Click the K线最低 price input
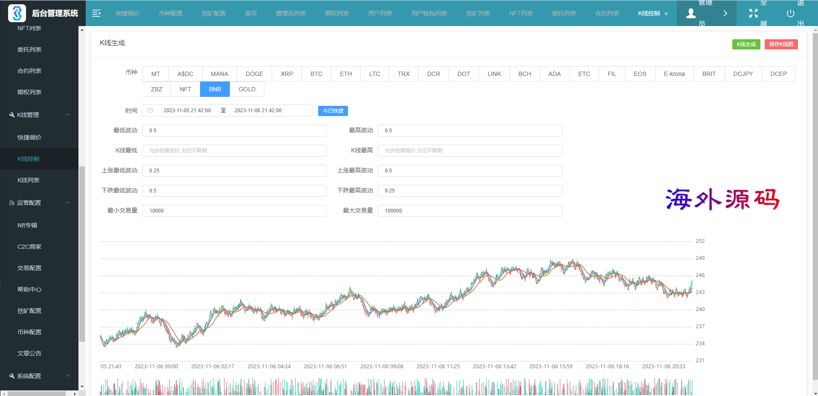Image resolution: width=818 pixels, height=396 pixels. tap(235, 151)
